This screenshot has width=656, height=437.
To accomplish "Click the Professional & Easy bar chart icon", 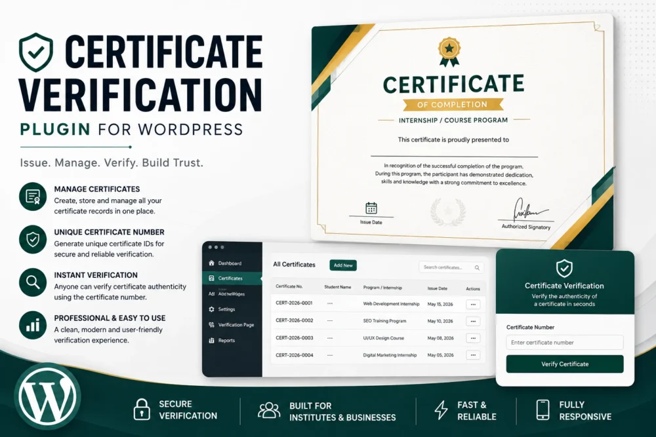I will (x=33, y=325).
